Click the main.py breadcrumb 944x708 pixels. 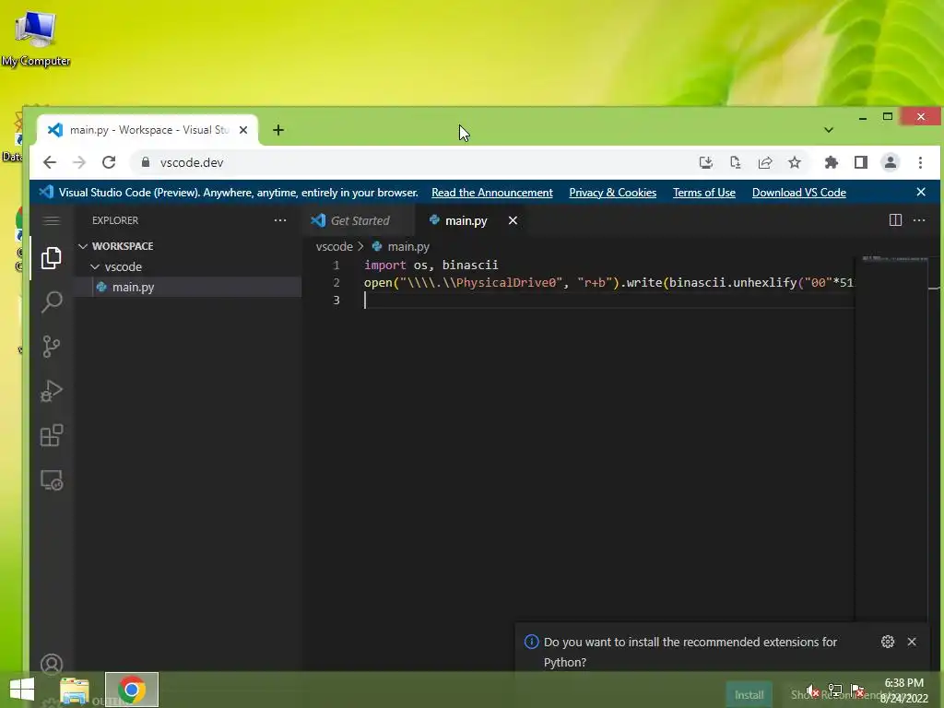408,247
